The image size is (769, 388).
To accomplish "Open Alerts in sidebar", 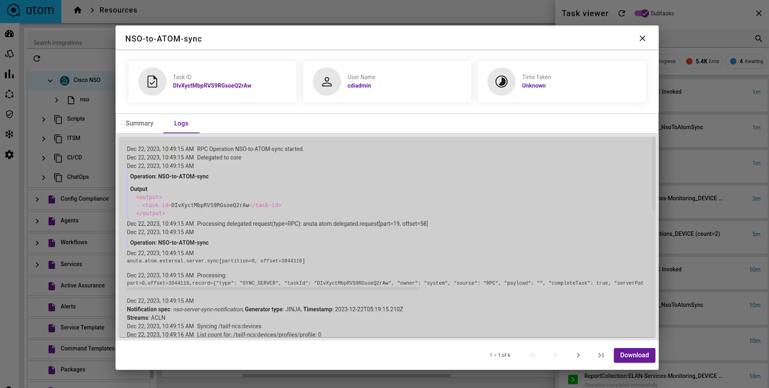I will (68, 307).
